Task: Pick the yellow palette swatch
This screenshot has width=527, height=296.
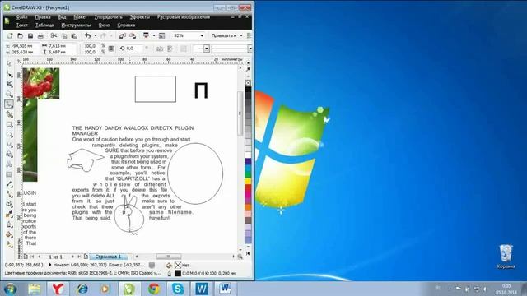Action: coord(248,181)
